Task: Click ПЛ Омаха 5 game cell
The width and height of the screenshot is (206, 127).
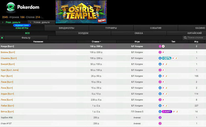Action: point(137,112)
